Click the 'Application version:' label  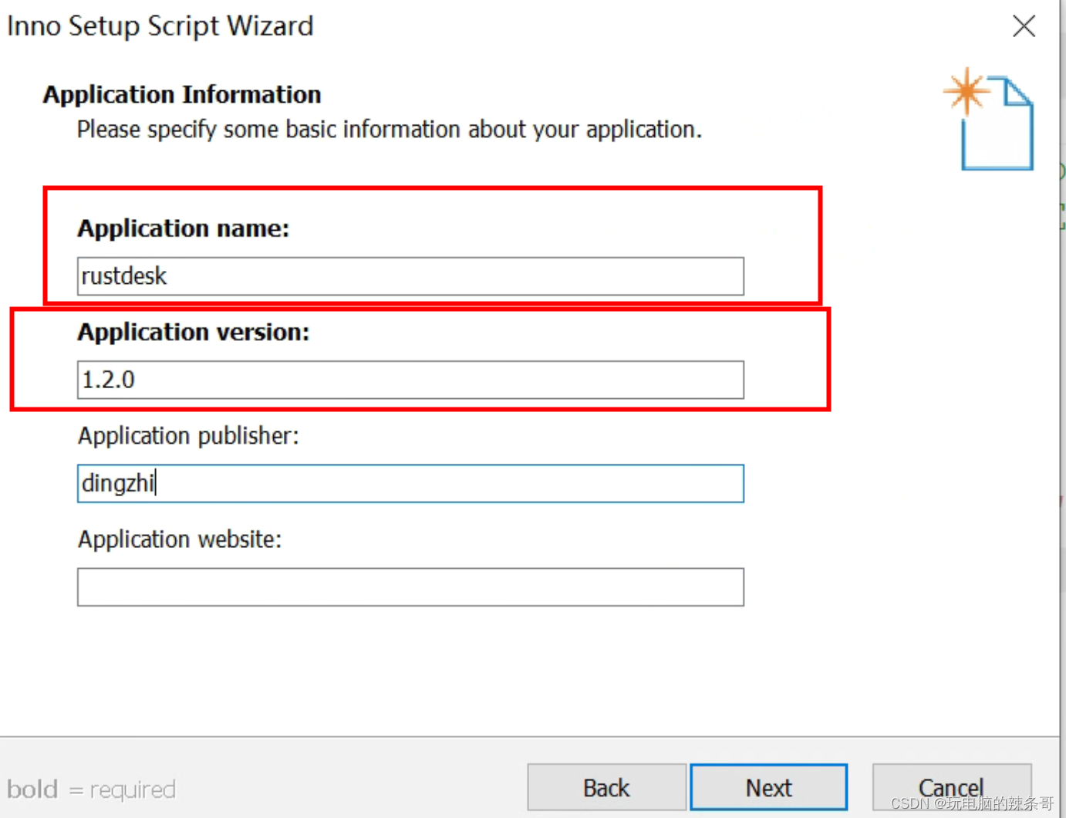tap(193, 332)
